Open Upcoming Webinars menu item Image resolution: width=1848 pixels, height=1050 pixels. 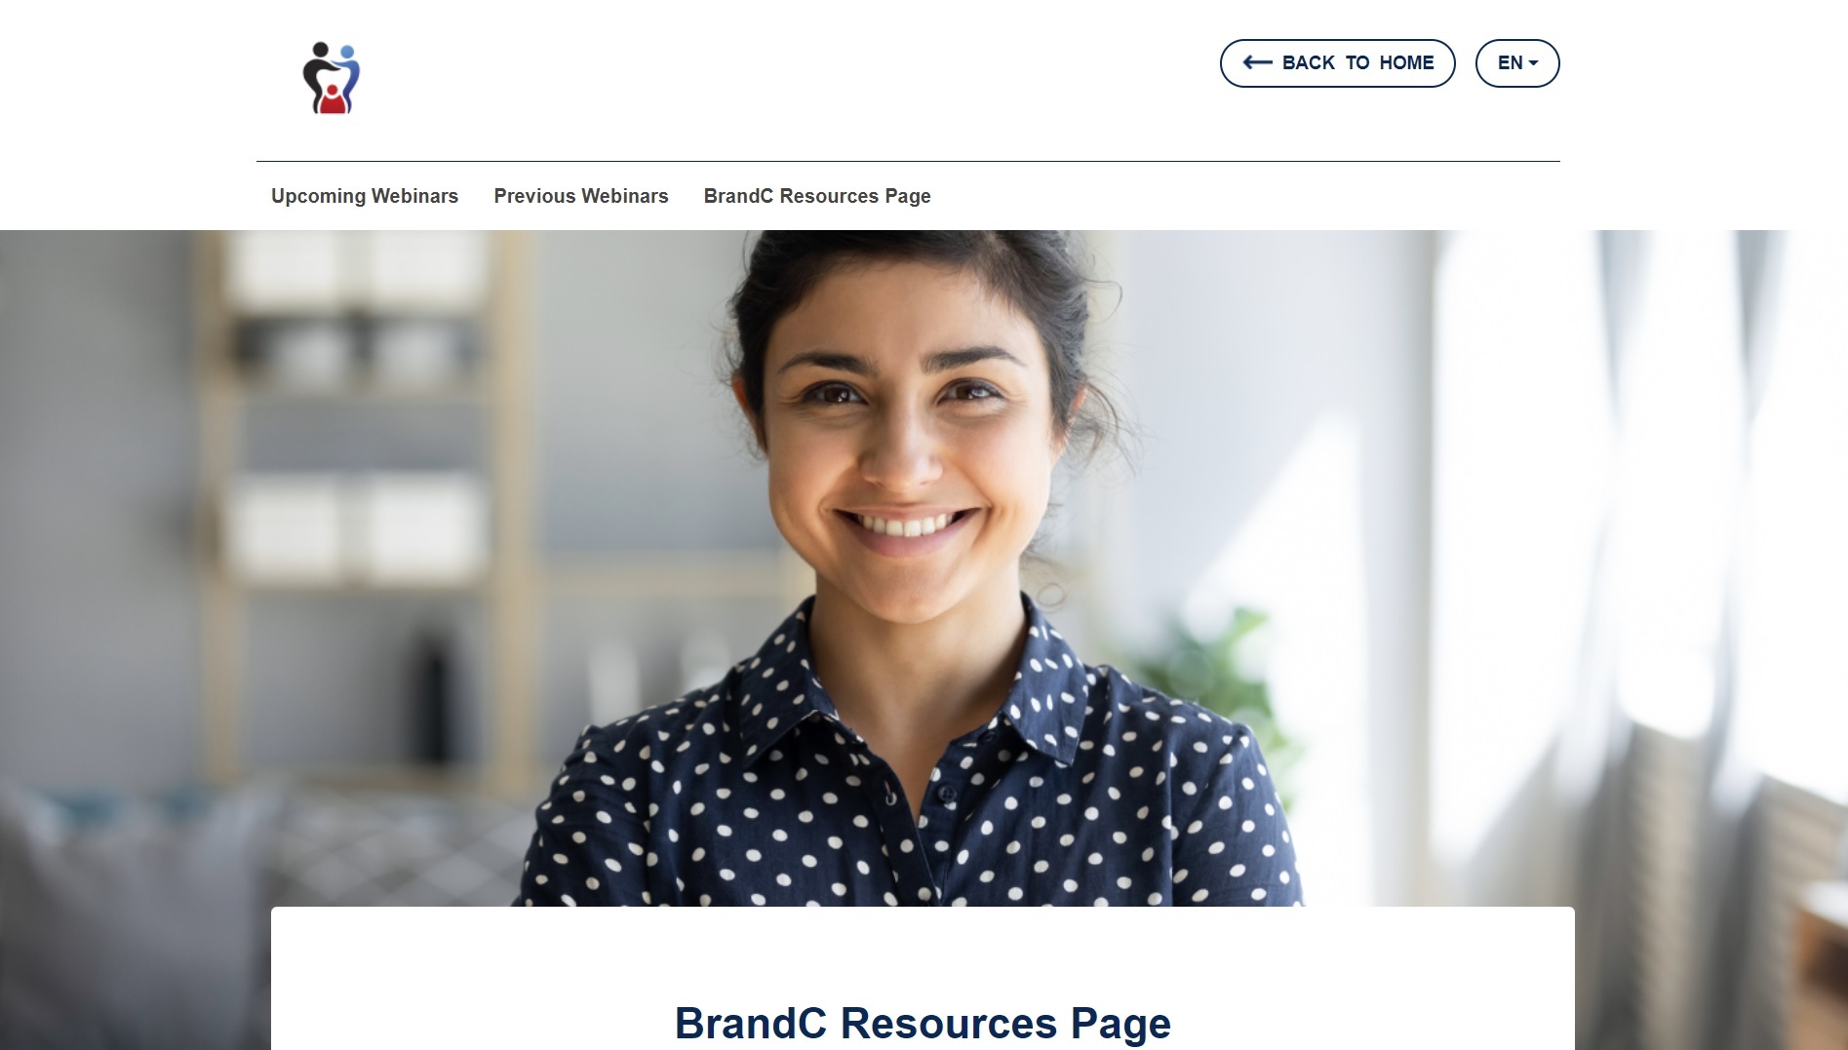[365, 196]
